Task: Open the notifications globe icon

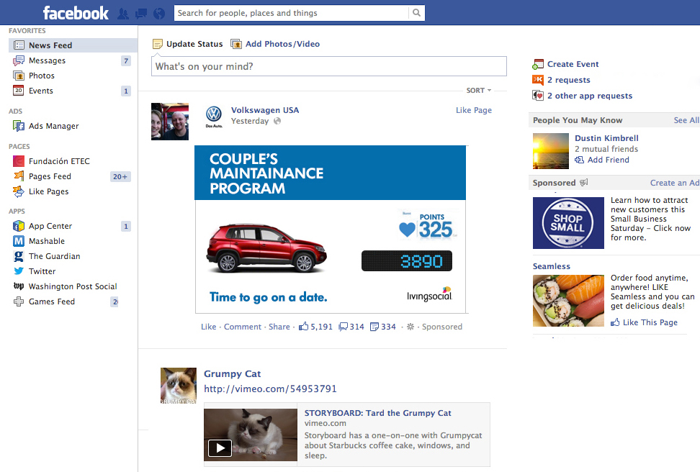Action: [159, 14]
